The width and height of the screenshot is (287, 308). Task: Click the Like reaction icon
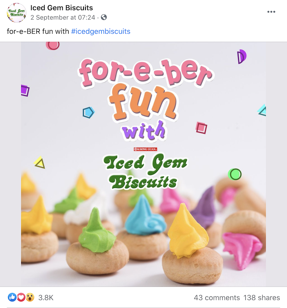point(12,297)
